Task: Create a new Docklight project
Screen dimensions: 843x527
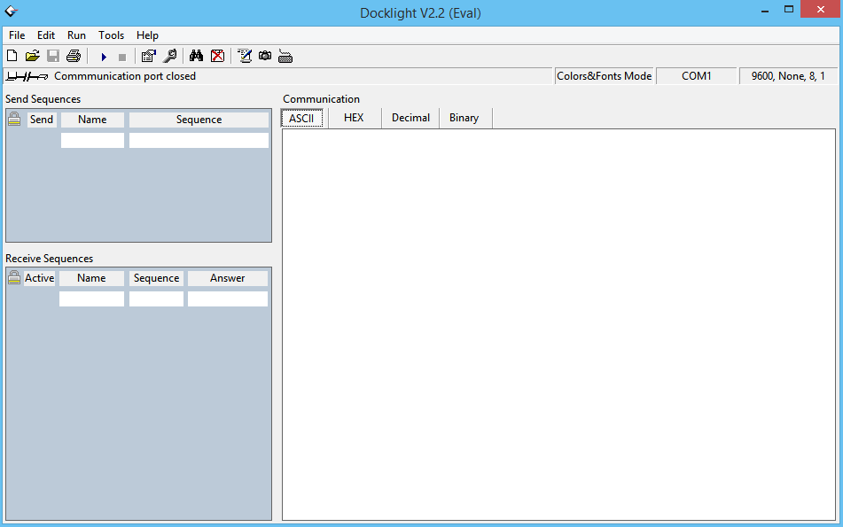Action: [12, 55]
